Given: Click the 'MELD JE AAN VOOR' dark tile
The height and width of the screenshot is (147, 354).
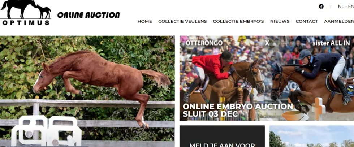Looking at the screenshot, I should [222, 136].
